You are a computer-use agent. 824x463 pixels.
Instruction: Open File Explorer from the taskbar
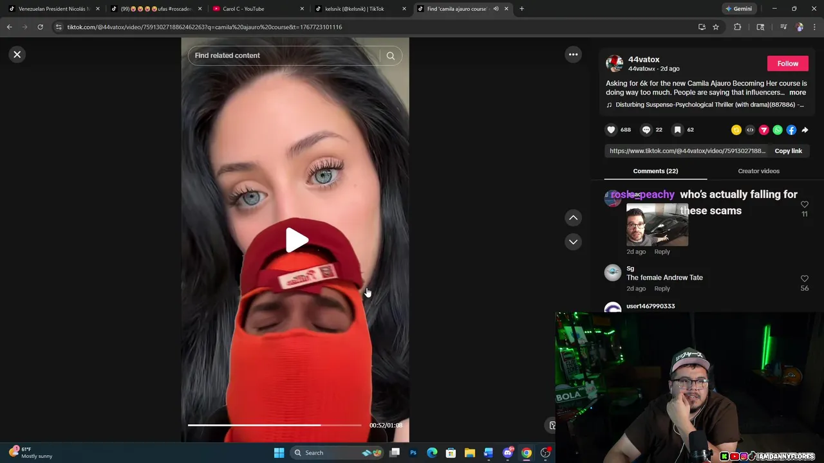point(470,453)
